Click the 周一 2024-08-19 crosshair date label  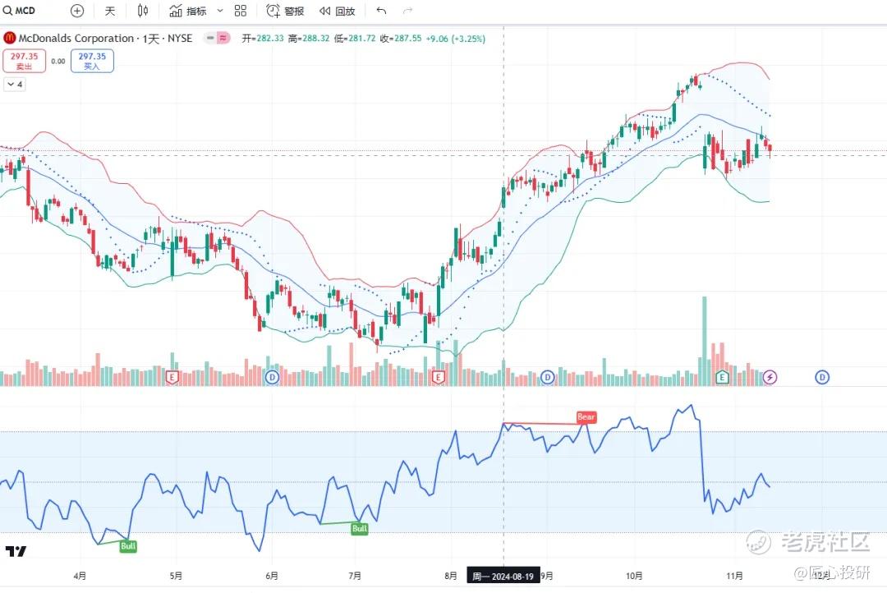503,576
